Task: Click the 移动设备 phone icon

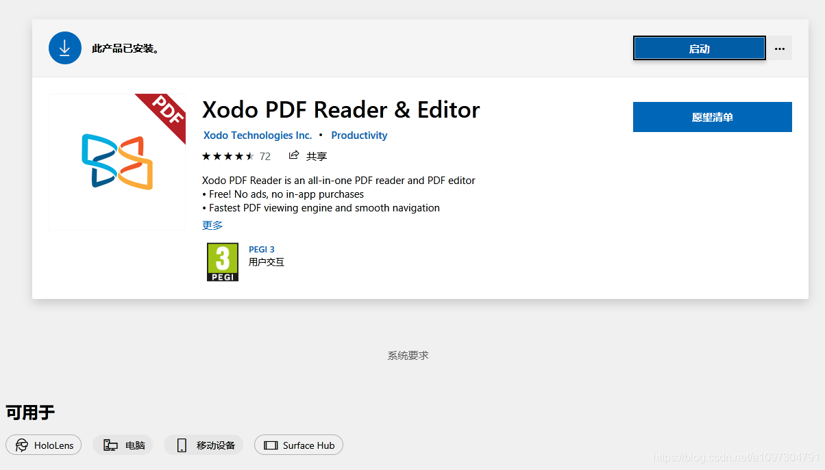Action: 182,445
